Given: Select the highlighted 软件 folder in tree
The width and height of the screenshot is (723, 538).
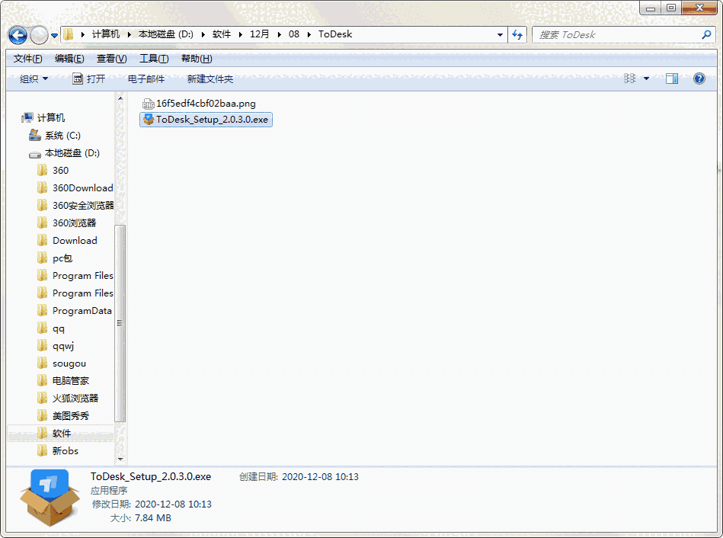Looking at the screenshot, I should tap(60, 434).
